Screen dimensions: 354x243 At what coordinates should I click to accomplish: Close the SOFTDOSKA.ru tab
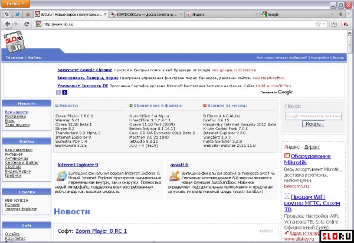point(181,14)
